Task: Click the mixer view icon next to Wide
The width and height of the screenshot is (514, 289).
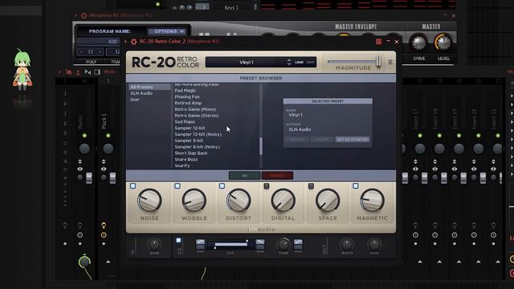Action: (x=97, y=71)
